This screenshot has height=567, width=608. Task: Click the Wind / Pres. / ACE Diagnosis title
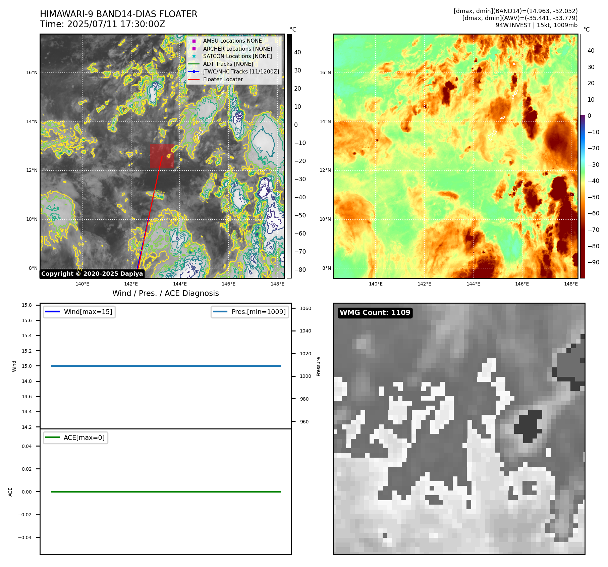click(166, 293)
